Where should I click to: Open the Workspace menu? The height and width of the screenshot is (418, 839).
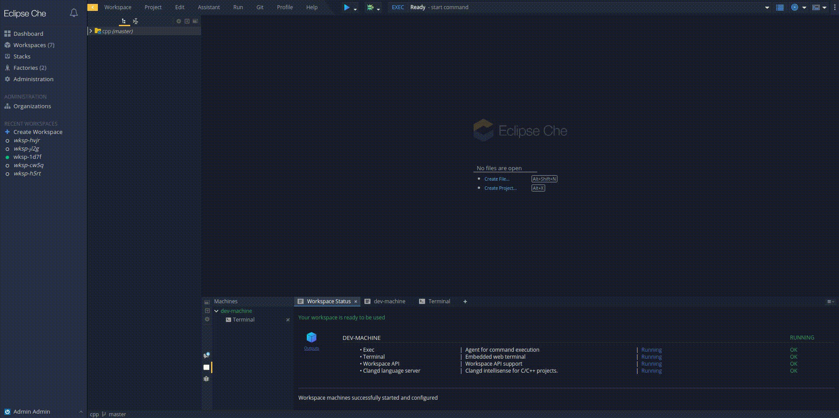(x=118, y=7)
